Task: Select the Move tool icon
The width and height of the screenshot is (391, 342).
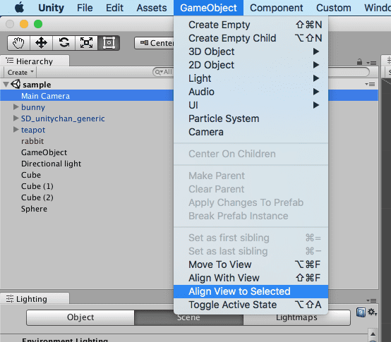Action: tap(41, 43)
